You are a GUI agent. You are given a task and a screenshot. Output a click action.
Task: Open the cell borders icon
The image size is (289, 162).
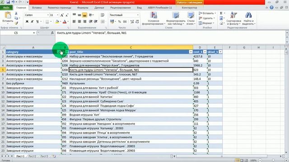(x=47, y=22)
